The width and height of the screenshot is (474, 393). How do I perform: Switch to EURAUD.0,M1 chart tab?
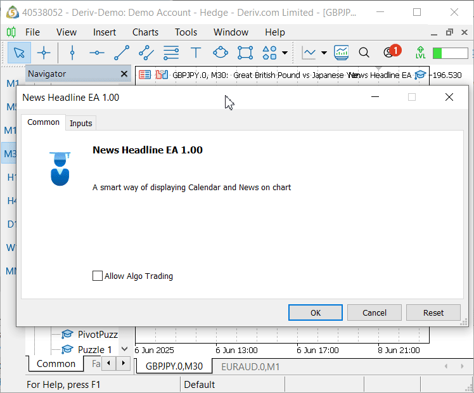coord(250,367)
